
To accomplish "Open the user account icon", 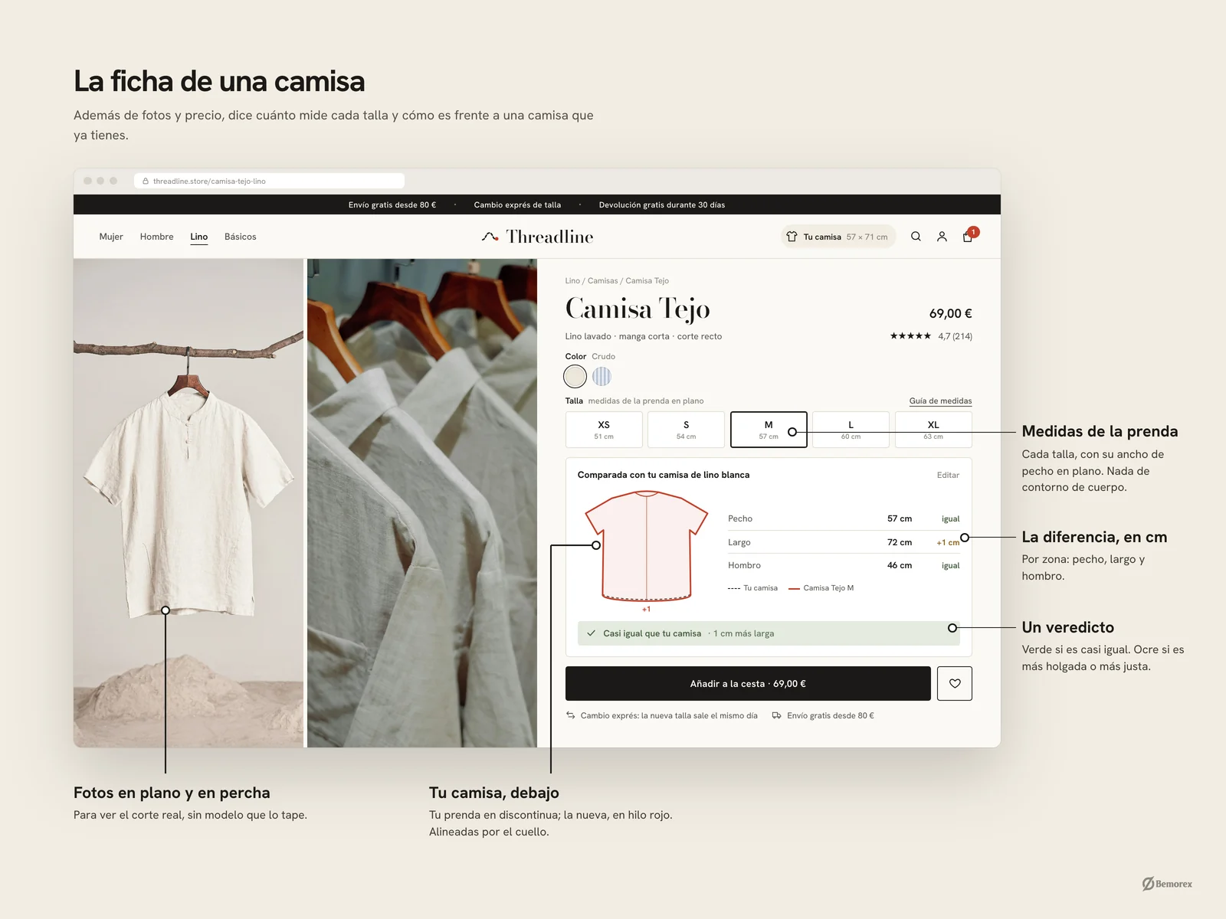I will pos(942,237).
